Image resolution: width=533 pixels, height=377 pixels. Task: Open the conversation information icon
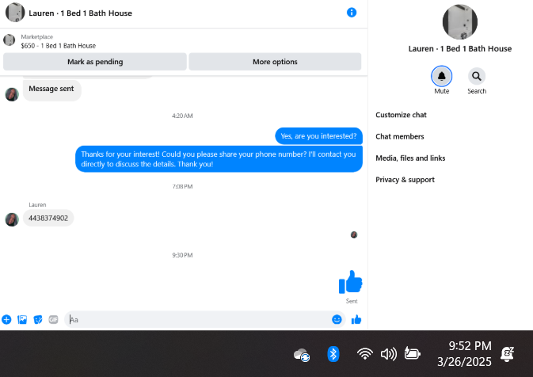click(352, 13)
